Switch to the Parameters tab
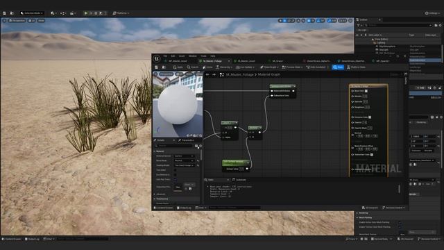 click(187, 140)
